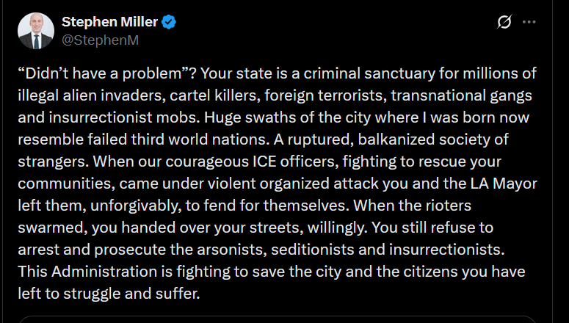The image size is (569, 323).
Task: Click the closing words "struggle and suffer."
Action: pyautogui.click(x=131, y=294)
